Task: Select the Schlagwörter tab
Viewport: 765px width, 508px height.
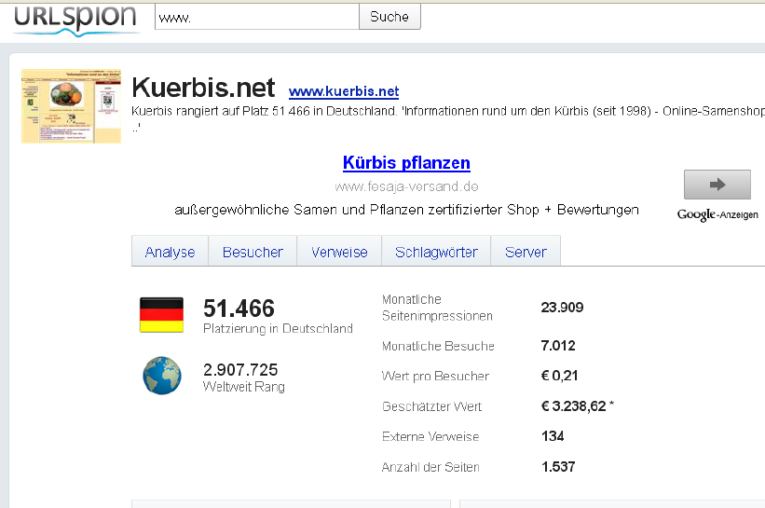Action: coord(436,252)
